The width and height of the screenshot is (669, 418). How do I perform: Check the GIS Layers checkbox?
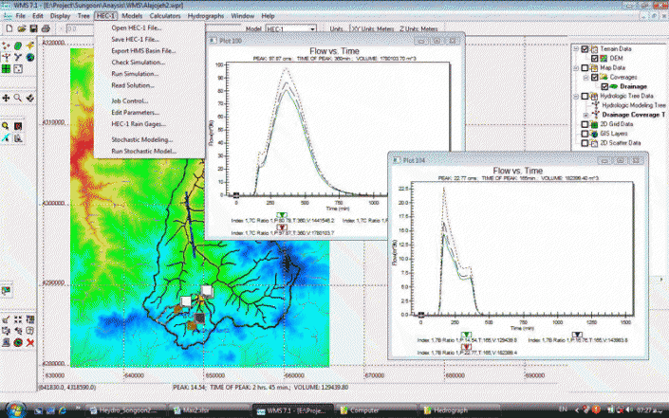pos(585,134)
